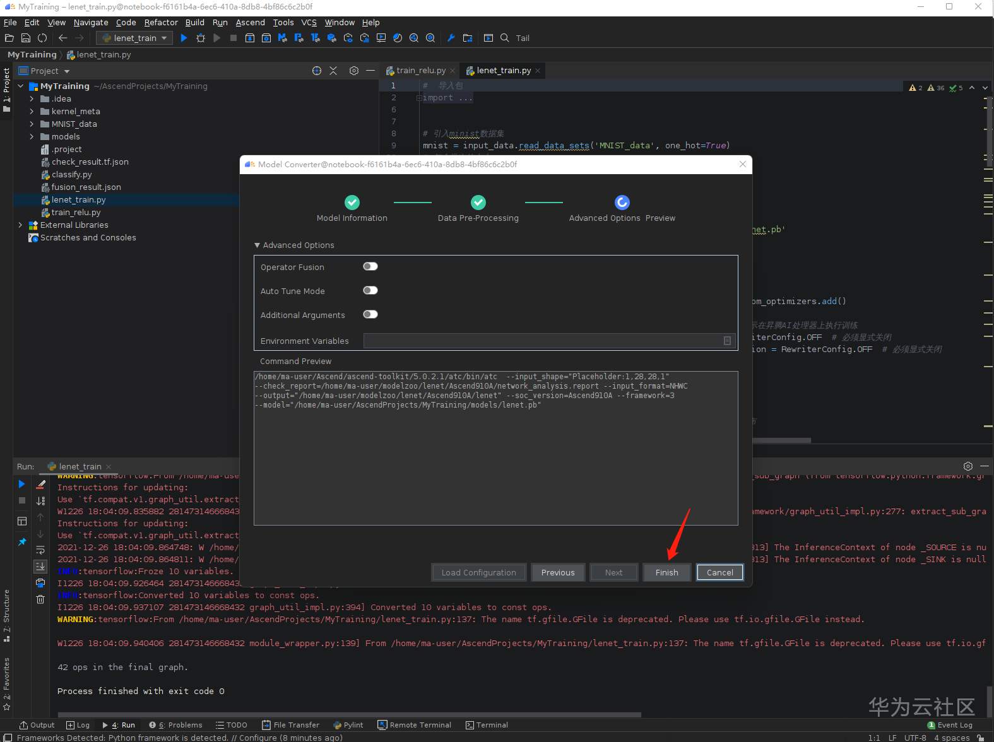Enable Auto Tune Mode switch
The width and height of the screenshot is (994, 742).
pos(370,290)
